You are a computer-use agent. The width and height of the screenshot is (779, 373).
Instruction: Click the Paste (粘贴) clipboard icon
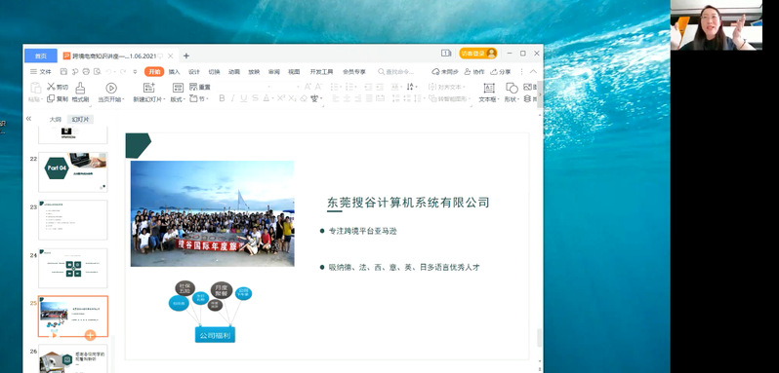click(x=35, y=89)
